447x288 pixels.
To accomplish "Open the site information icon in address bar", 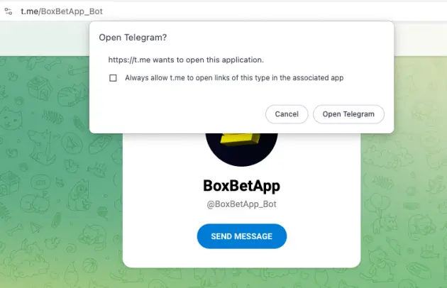I will pyautogui.click(x=9, y=11).
